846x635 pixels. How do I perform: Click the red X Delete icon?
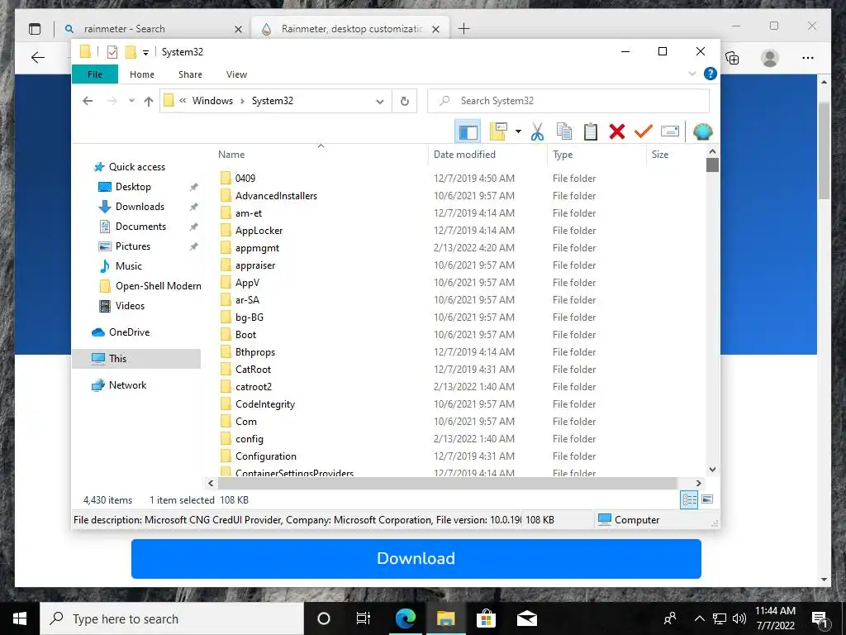coord(616,131)
